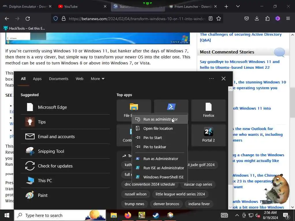Close the search panel with X
The image size is (295, 221).
[x=224, y=79]
